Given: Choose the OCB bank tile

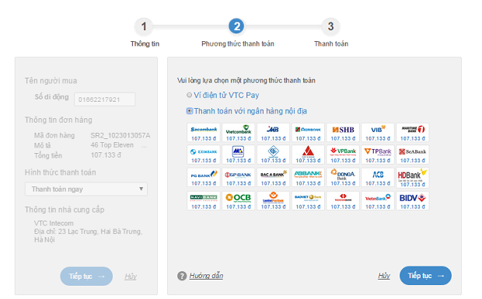Looking at the screenshot, I should click(x=238, y=201).
